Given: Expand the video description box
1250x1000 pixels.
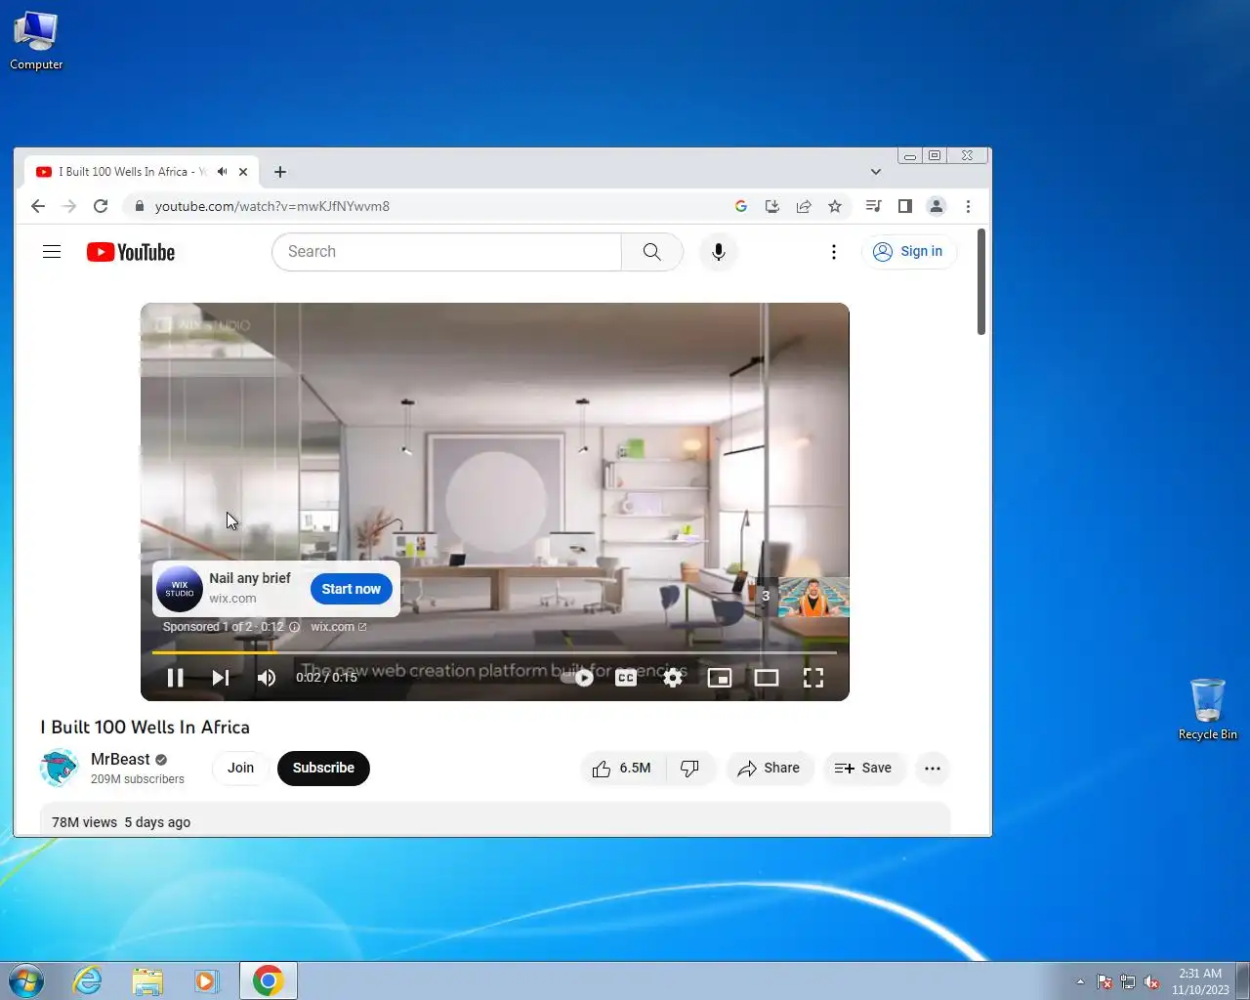Looking at the screenshot, I should [494, 819].
